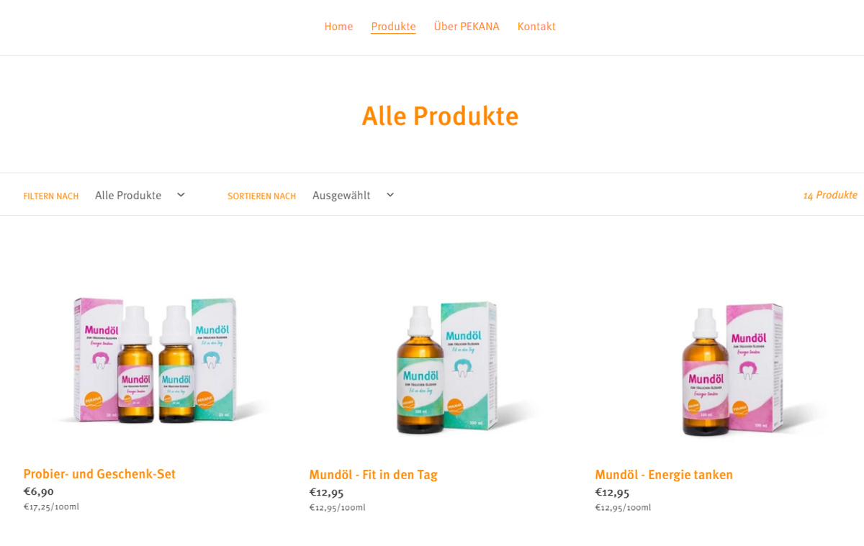Click the chevron arrow beside Alle Produkte filter
This screenshot has height=546, width=864.
tap(181, 195)
